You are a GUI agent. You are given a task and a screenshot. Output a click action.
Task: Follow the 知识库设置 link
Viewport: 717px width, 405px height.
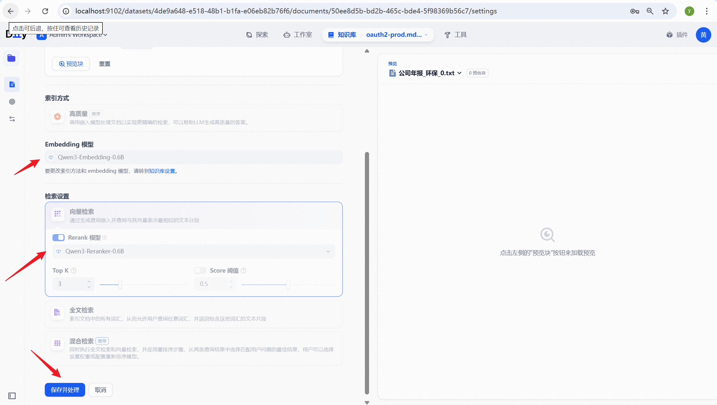pos(162,171)
